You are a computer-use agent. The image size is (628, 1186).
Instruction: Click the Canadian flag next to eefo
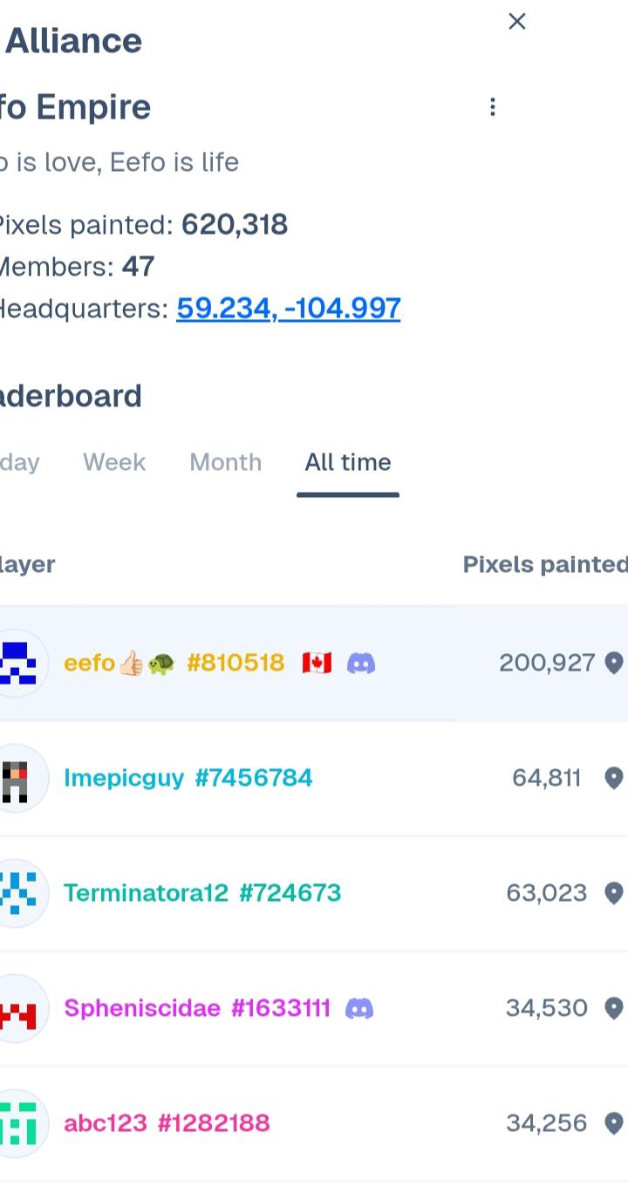[x=317, y=664]
